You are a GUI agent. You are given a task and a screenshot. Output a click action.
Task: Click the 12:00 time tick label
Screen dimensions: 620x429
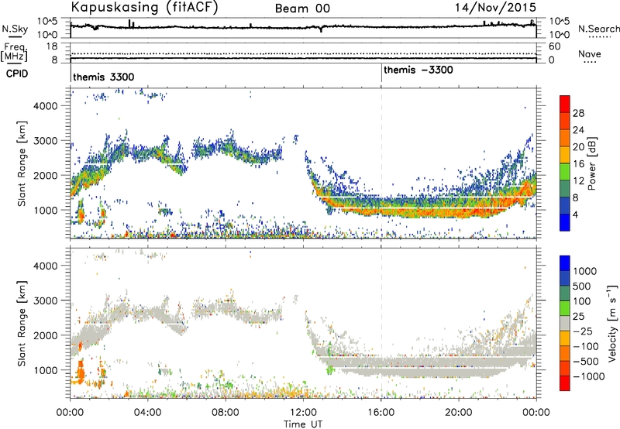[303, 413]
